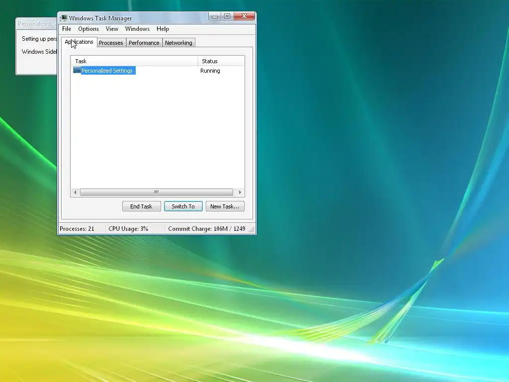The image size is (509, 382).
Task: Select the Personalized Settings task row
Action: 158,71
